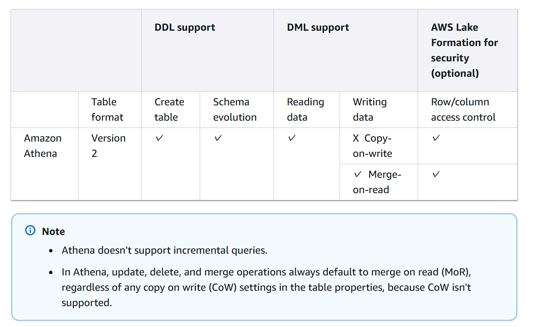This screenshot has height=327, width=538.
Task: Click the access control checkmark in Merge-on-read row
Action: pyautogui.click(x=436, y=174)
